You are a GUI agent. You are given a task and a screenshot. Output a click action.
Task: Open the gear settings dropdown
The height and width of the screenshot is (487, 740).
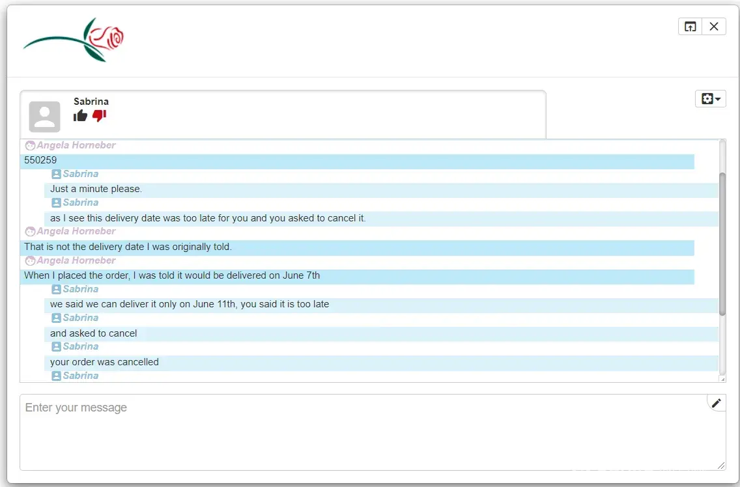[710, 99]
